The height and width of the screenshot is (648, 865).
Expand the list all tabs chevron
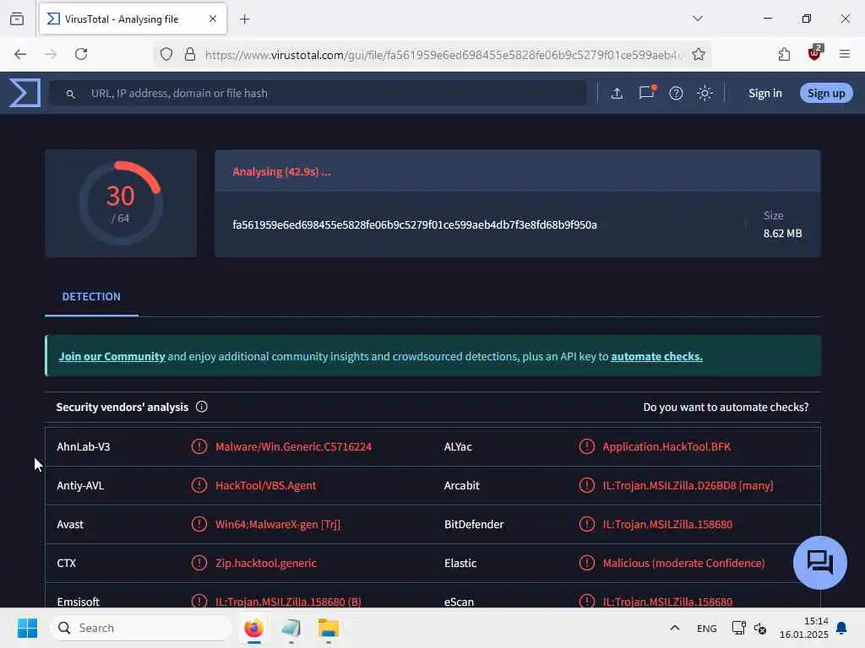pyautogui.click(x=698, y=19)
